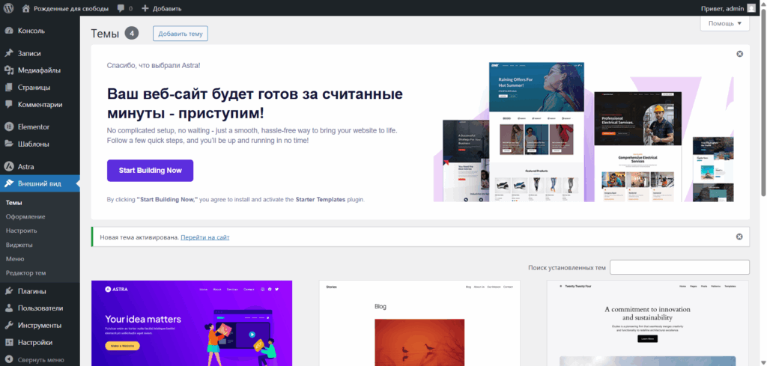Open the comments bubble in admin bar
Viewport: 767px width, 366px height.
pyautogui.click(x=124, y=8)
